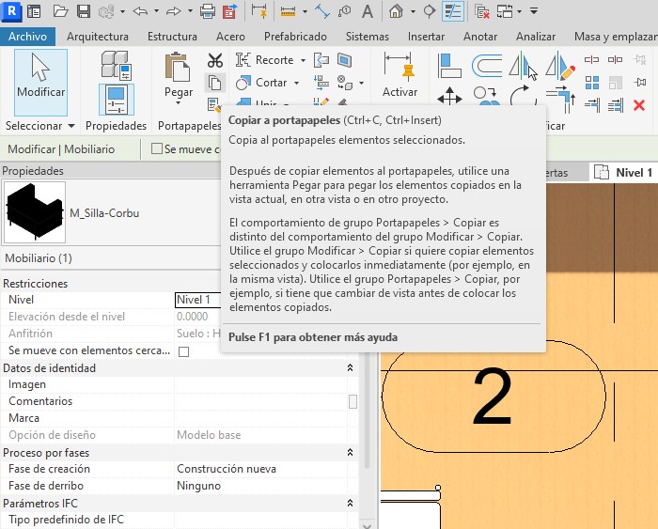Click the Cut to clipboard scissors icon
Viewport: 658px width, 529px height.
tap(214, 60)
